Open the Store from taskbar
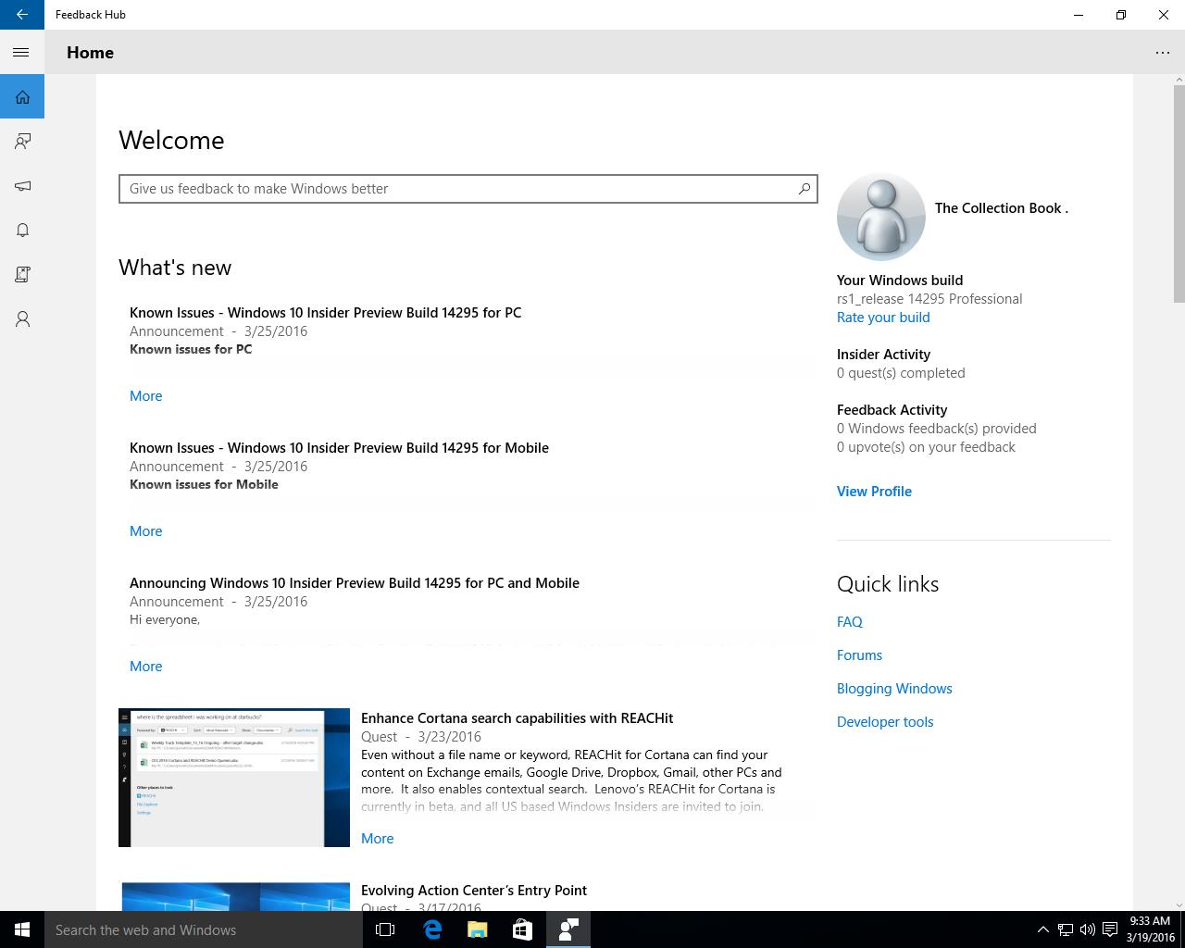1185x948 pixels. point(522,929)
